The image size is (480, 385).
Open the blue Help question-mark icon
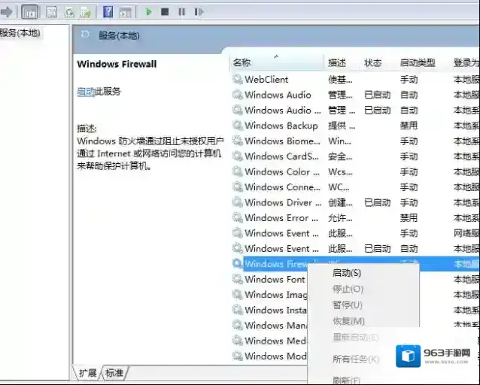click(x=108, y=12)
